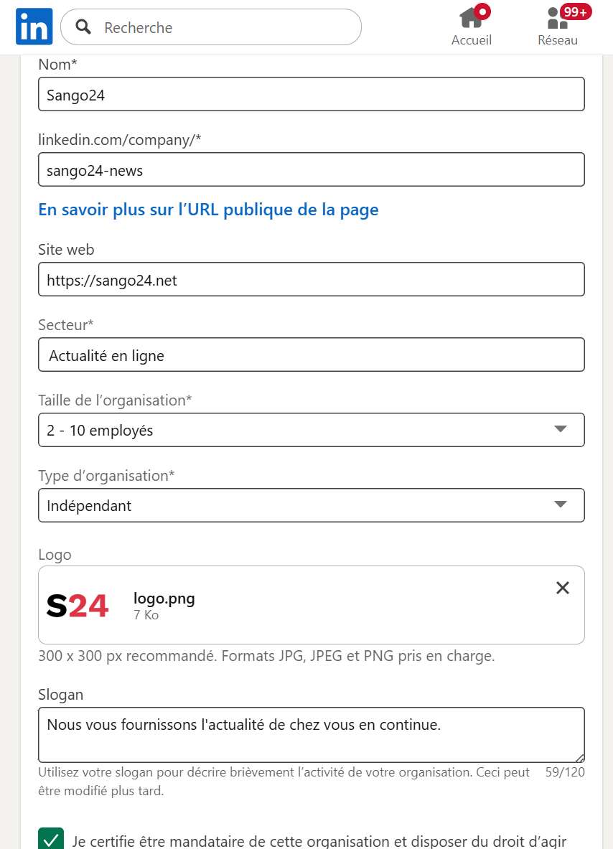Click inside the Slogan text area
The height and width of the screenshot is (849, 613).
311,732
